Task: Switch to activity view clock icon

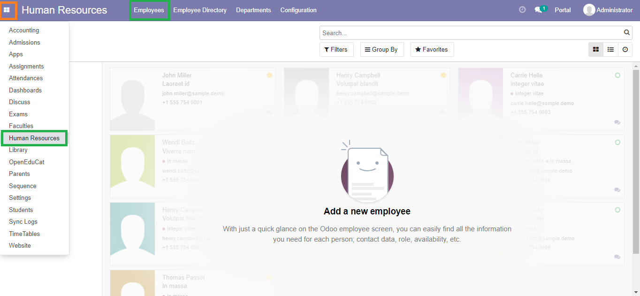Action: 625,49
